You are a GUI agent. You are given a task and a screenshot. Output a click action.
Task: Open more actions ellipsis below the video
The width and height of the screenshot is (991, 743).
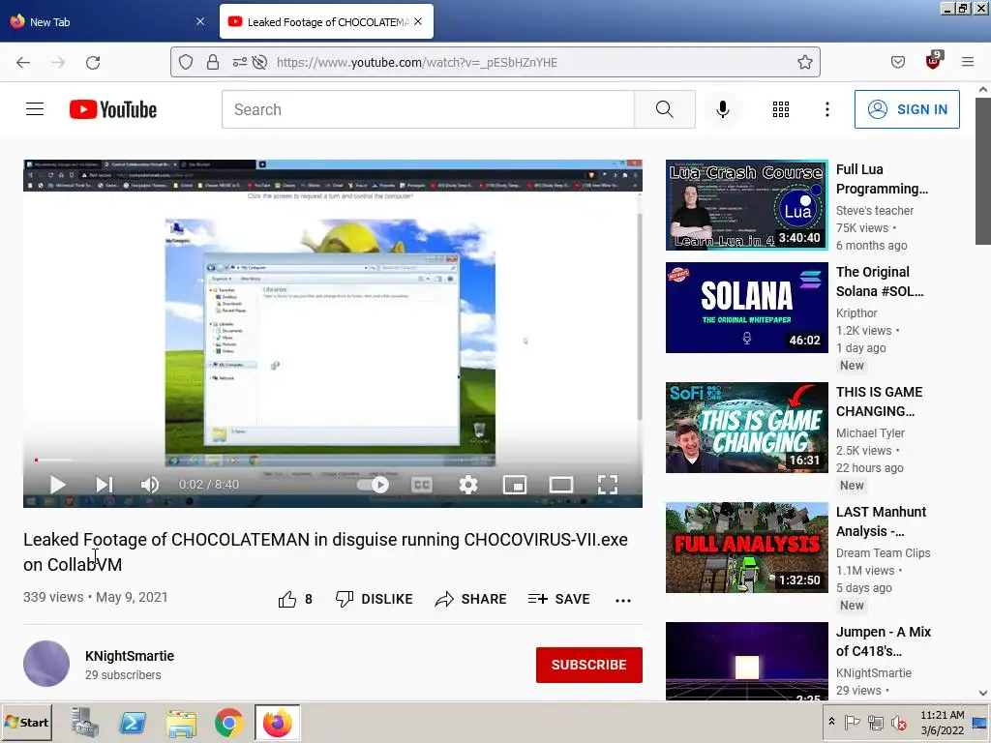[x=623, y=600]
